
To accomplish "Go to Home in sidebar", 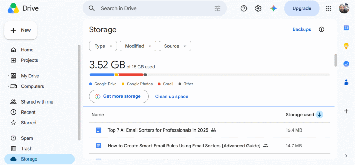I will pos(27,50).
